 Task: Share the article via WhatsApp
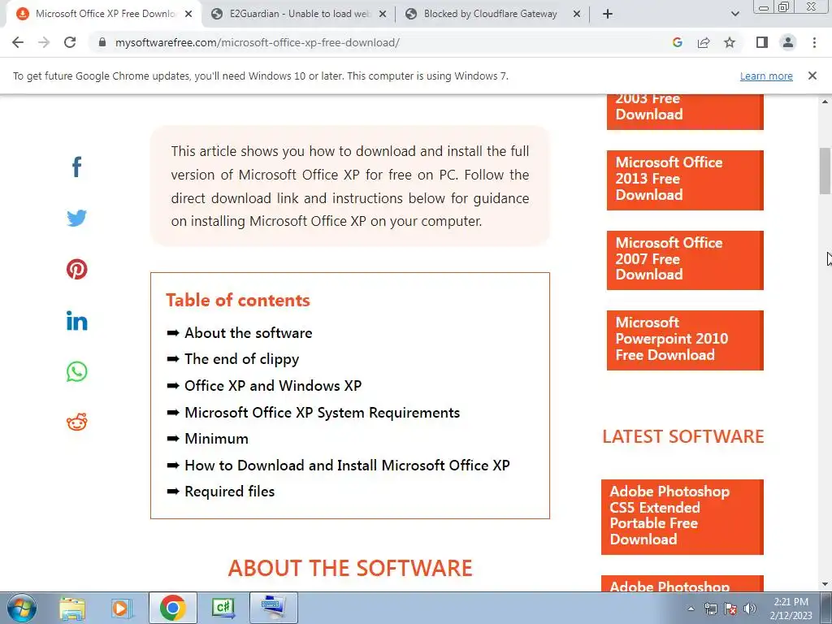[x=76, y=371]
